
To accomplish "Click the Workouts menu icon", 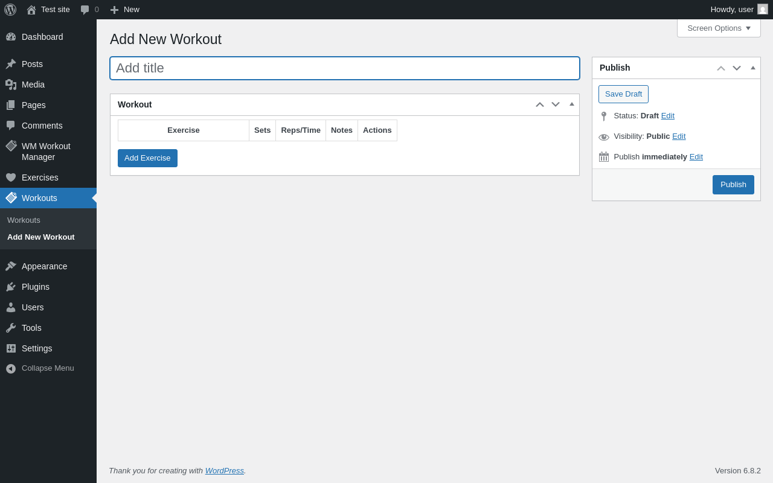I will pyautogui.click(x=11, y=198).
